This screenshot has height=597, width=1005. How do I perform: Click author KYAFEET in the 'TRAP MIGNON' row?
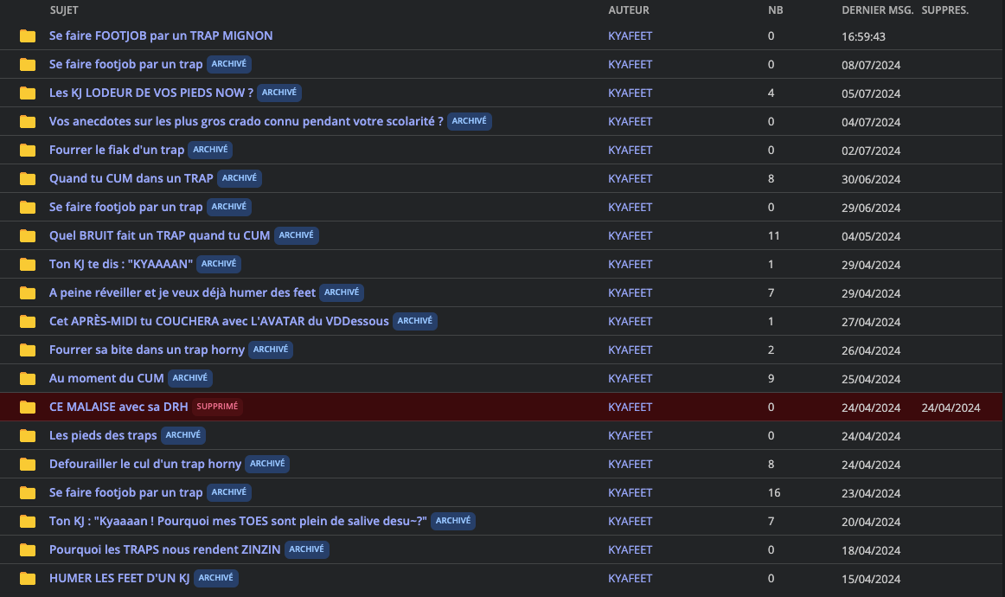click(630, 36)
